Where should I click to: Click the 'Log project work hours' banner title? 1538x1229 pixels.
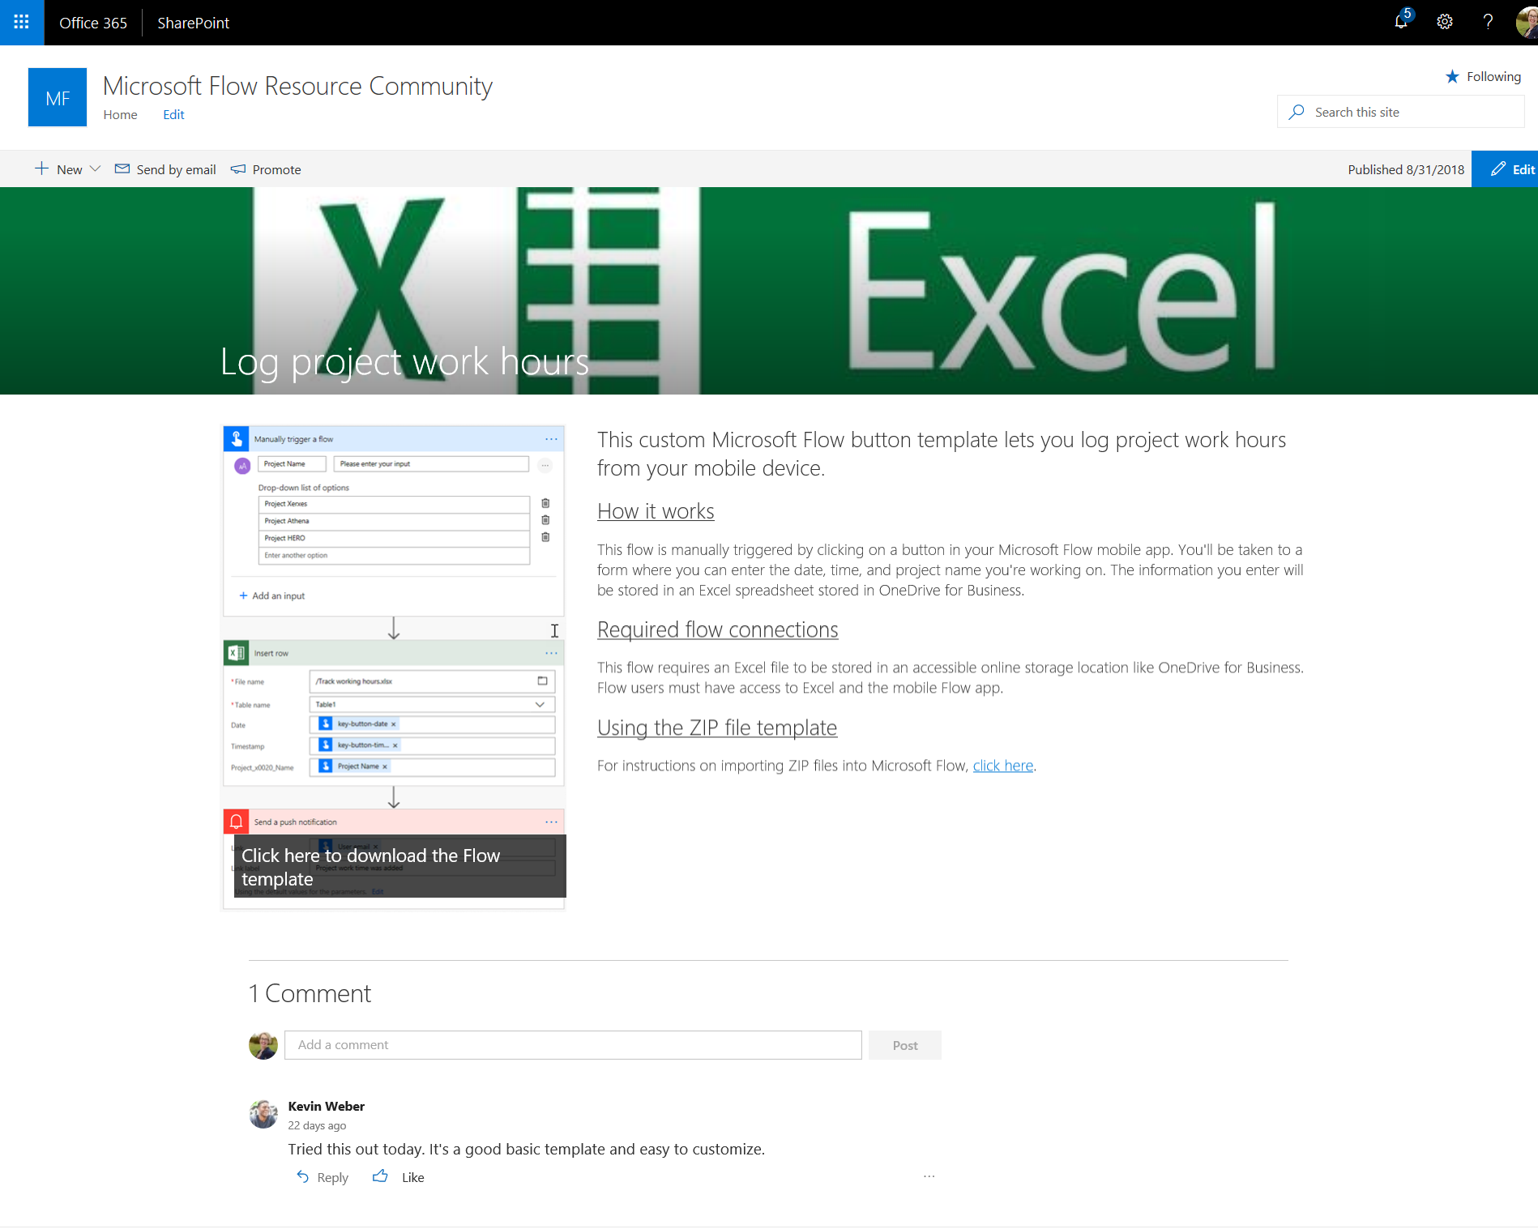[404, 361]
